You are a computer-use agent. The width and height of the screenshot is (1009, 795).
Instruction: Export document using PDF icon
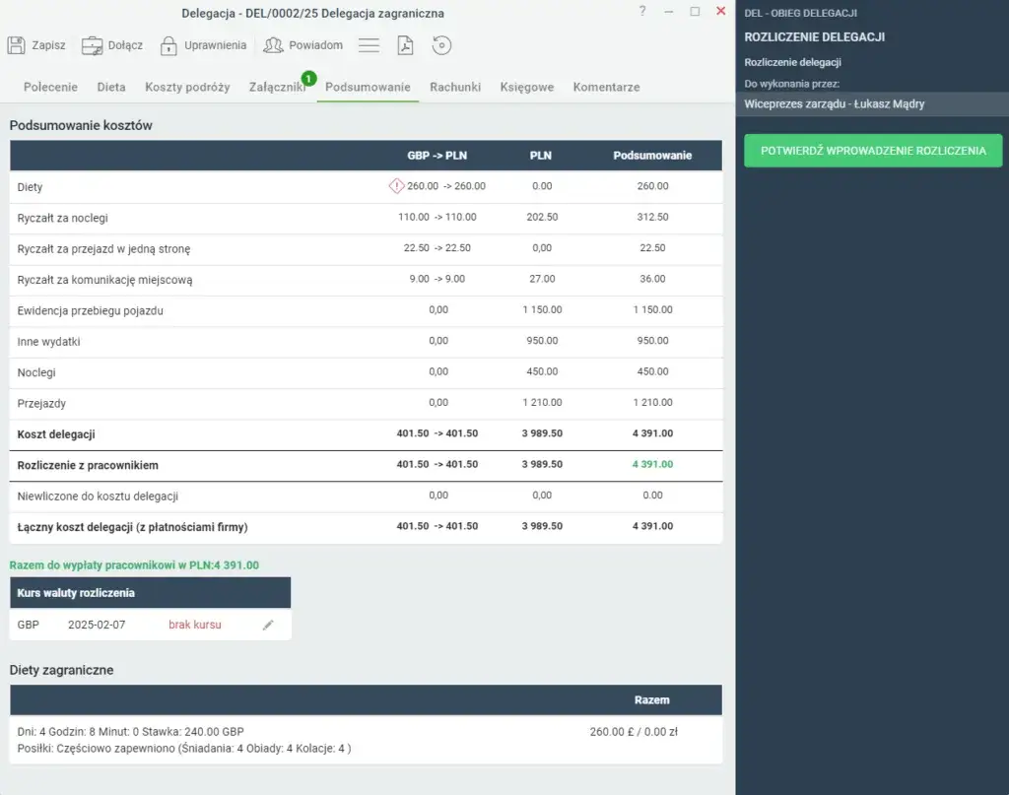tap(405, 45)
